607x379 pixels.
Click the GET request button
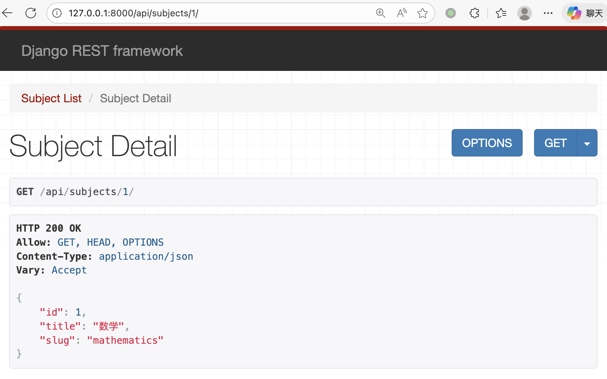pos(555,143)
